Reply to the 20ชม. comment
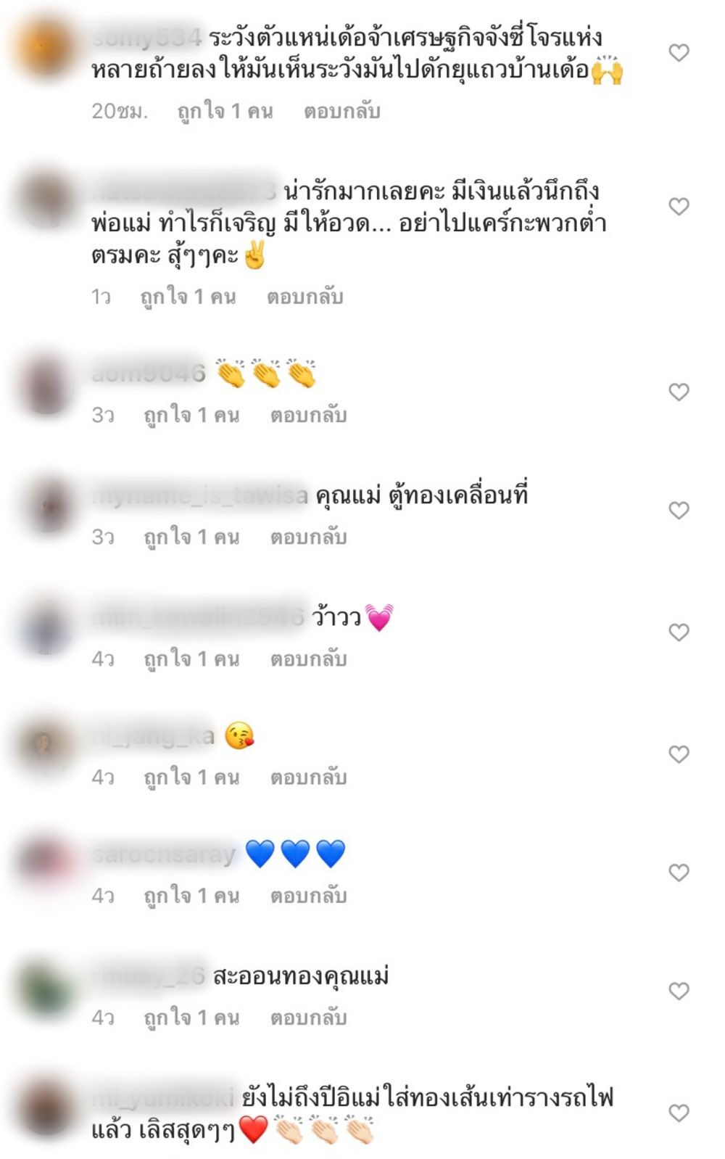 point(342,111)
